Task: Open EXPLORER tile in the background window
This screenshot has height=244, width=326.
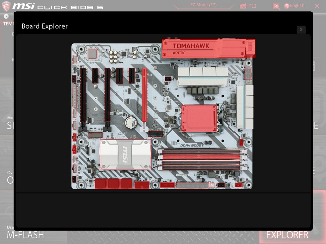Action: (287, 235)
